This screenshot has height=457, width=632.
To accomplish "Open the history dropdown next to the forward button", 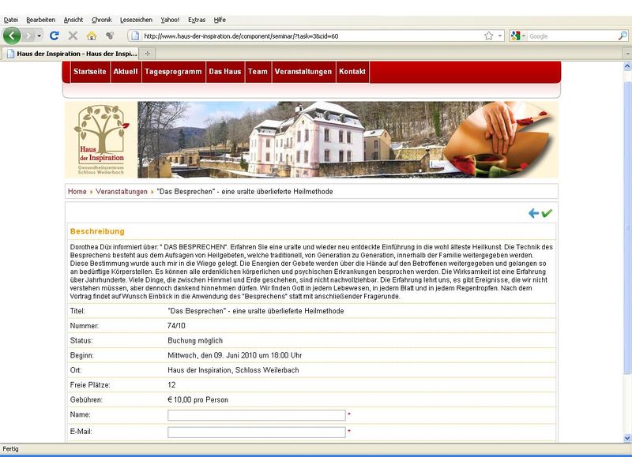I will coord(39,36).
